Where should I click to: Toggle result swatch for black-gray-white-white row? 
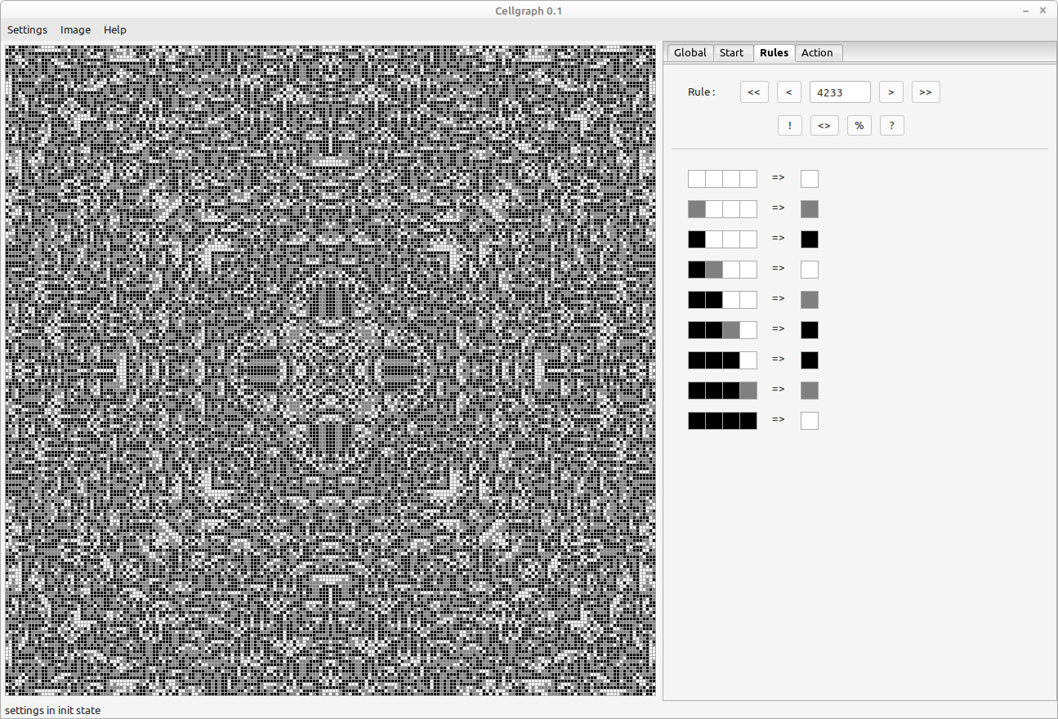(810, 270)
